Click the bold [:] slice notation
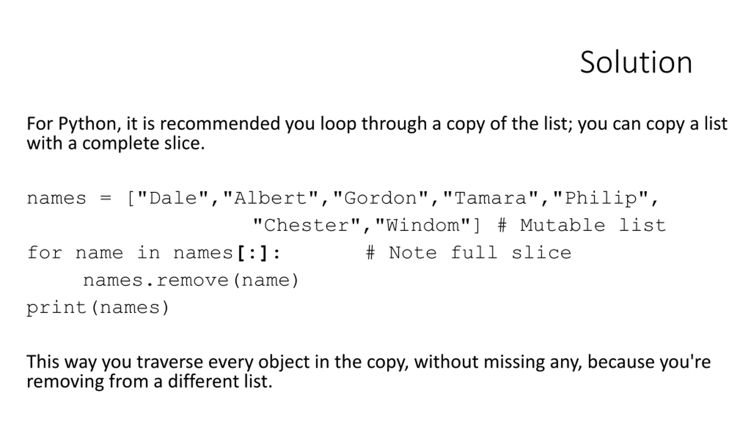 pos(252,253)
